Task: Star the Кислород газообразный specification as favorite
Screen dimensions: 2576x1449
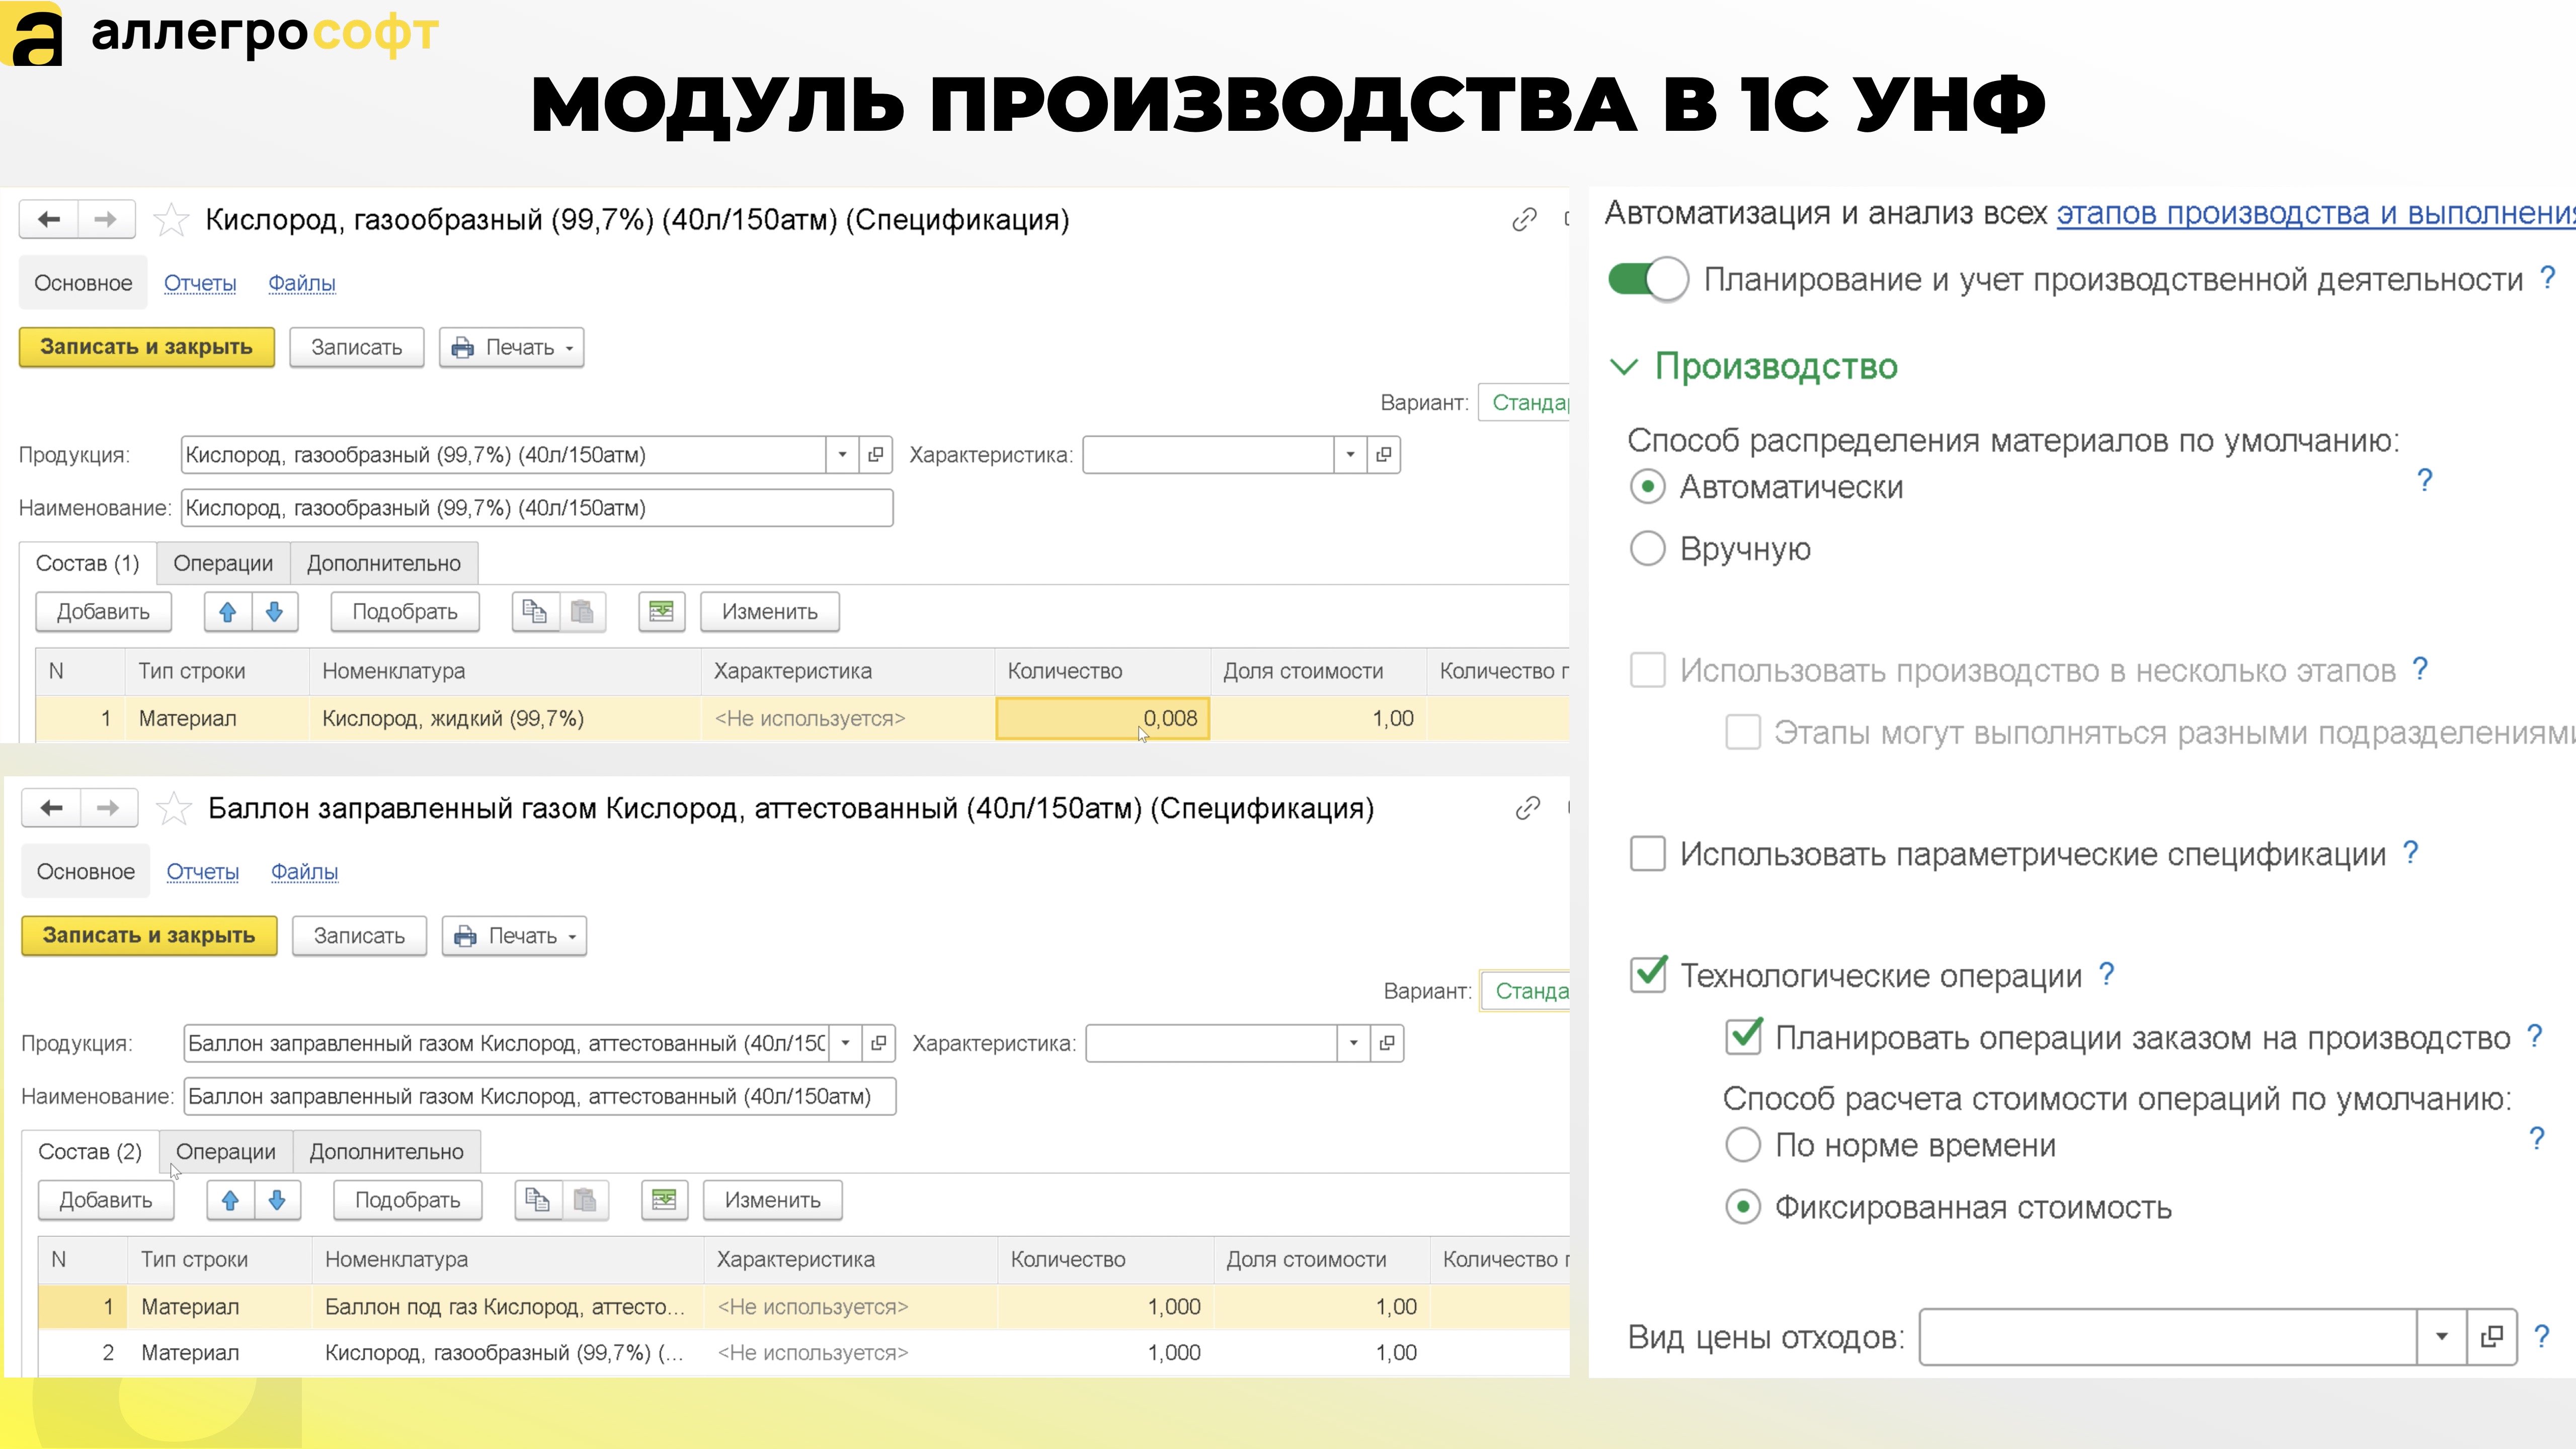Action: click(x=171, y=219)
